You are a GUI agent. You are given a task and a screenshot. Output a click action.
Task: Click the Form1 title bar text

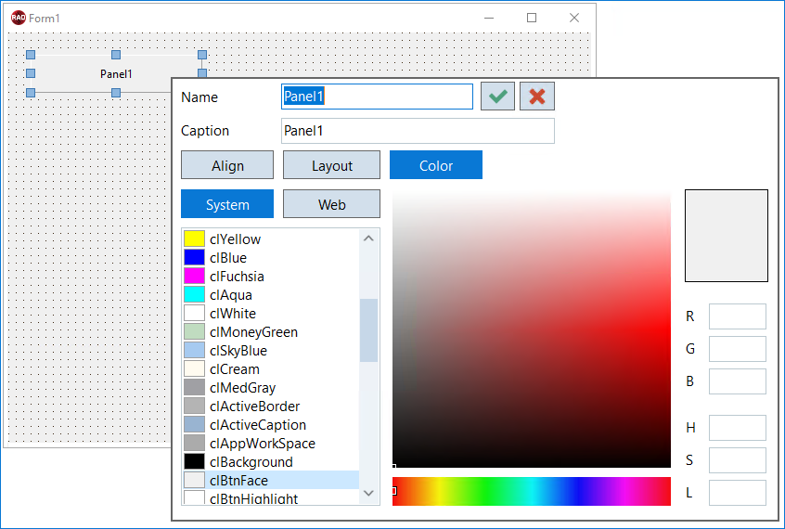click(44, 18)
